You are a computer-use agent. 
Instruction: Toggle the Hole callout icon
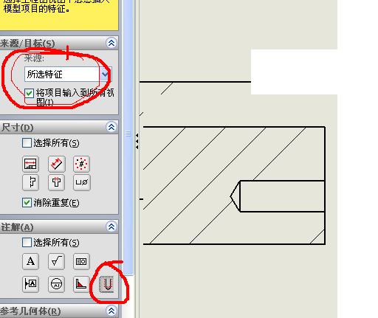pos(82,182)
